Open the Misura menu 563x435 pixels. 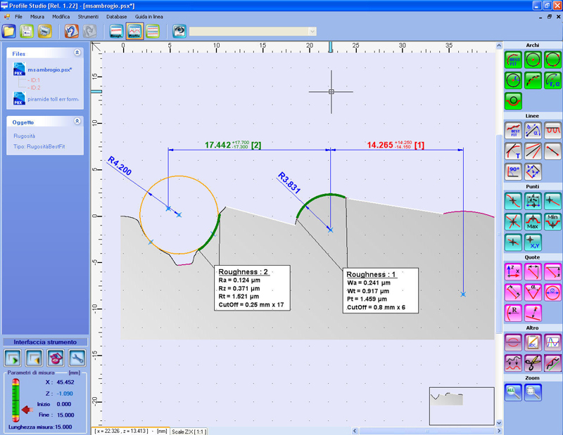click(x=37, y=15)
